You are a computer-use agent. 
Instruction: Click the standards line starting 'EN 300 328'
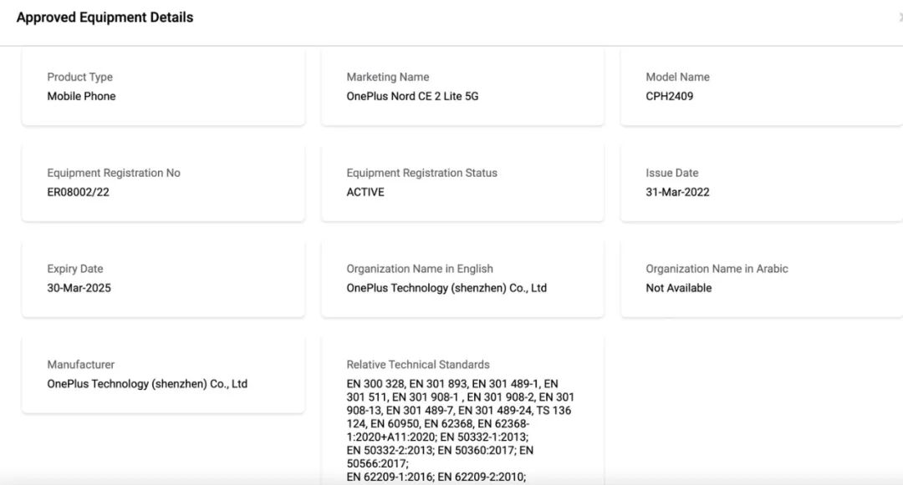(452, 384)
